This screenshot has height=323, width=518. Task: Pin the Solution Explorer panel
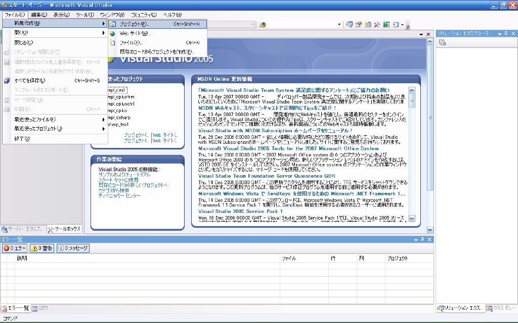(x=506, y=33)
